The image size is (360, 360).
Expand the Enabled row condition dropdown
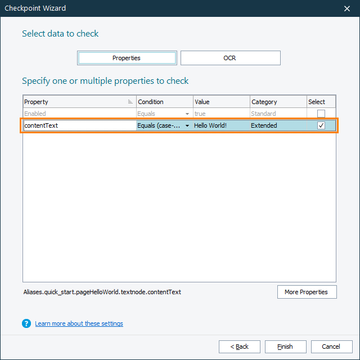tap(187, 114)
